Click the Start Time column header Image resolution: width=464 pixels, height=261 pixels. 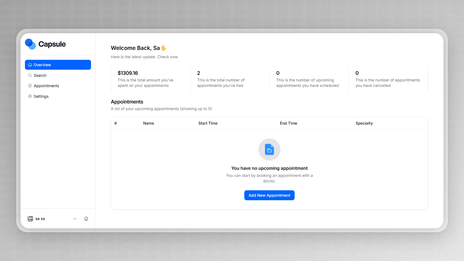[208, 123]
